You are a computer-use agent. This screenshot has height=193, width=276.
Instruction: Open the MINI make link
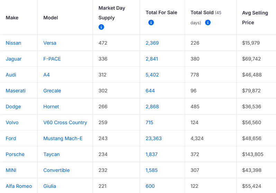pyautogui.click(x=11, y=170)
